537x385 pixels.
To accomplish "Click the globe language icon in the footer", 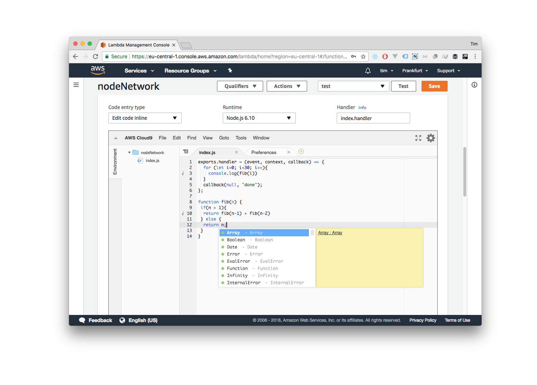I will pos(122,320).
